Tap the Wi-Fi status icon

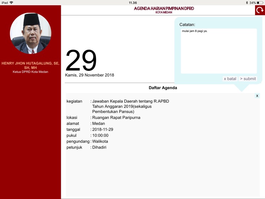point(11,2)
